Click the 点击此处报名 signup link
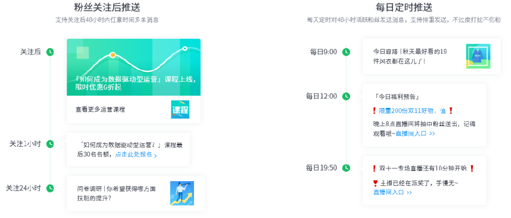The image size is (511, 218). 135,155
